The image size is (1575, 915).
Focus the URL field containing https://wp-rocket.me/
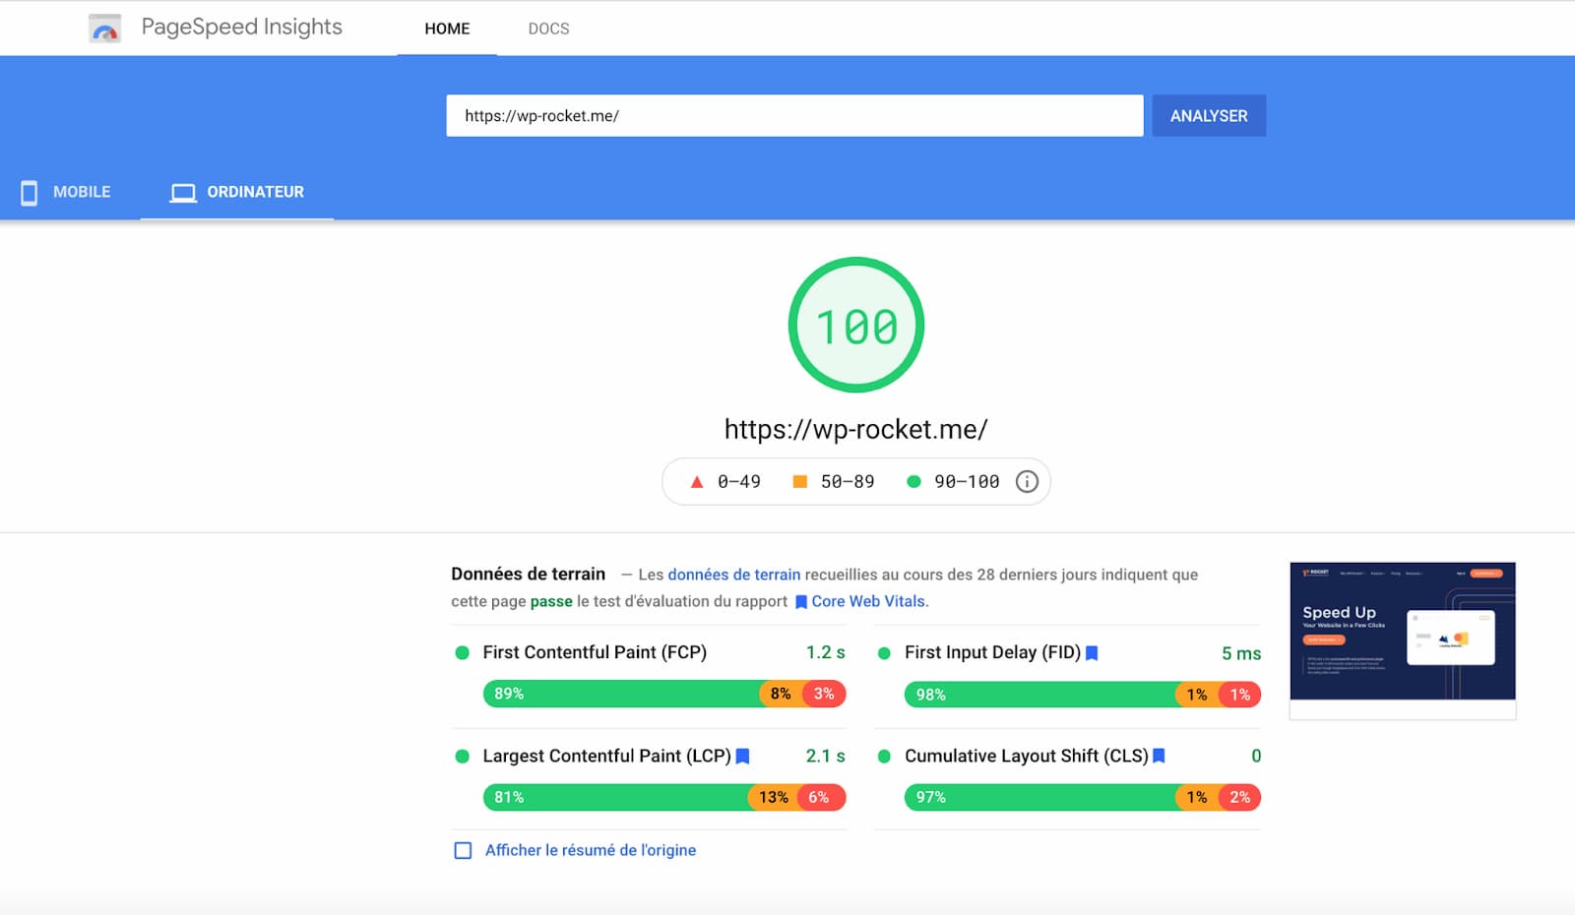point(794,116)
